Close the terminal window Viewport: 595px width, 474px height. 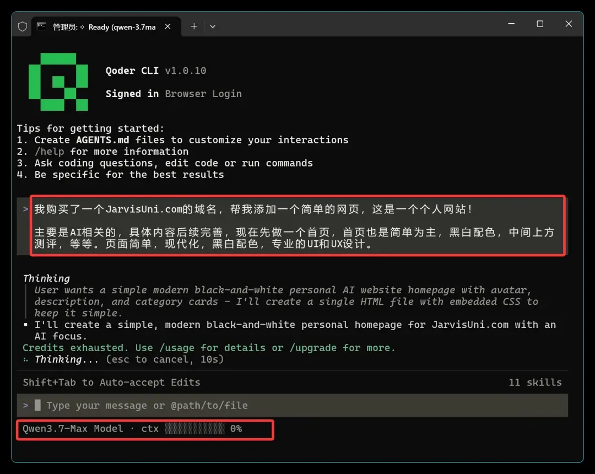(569, 24)
